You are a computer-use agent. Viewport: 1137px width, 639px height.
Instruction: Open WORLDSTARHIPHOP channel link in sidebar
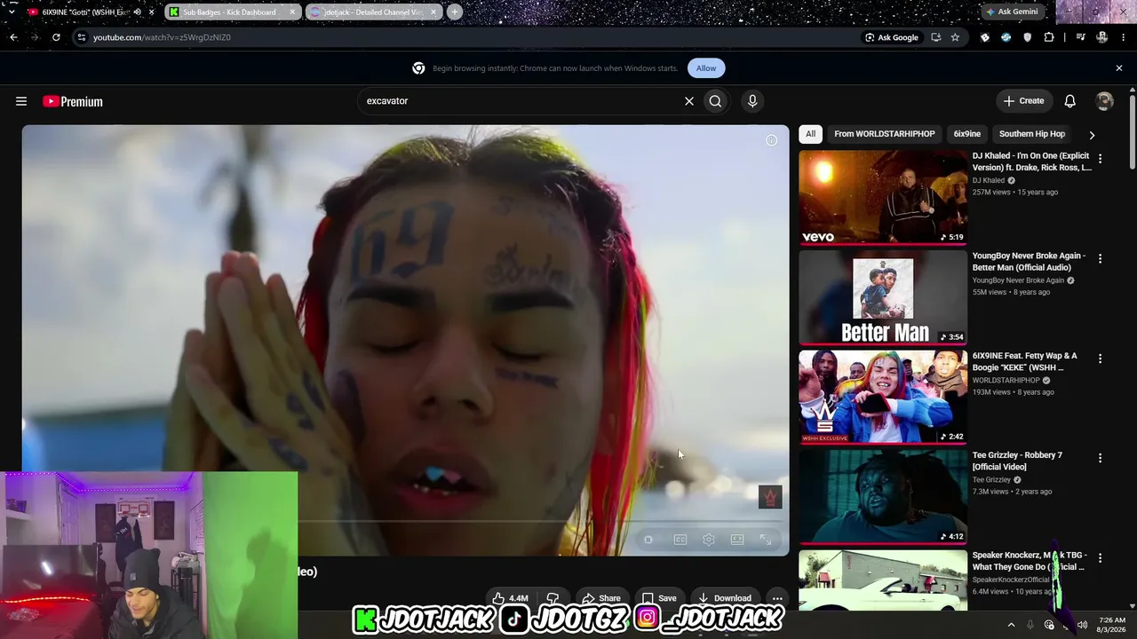(1006, 380)
